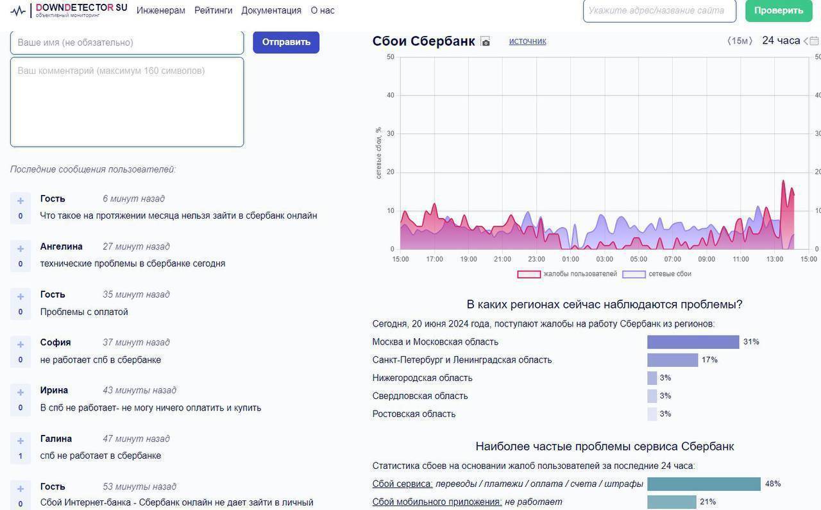Upvote Гость comment about Проблемы с оплатой
821x510 pixels.
[21, 296]
